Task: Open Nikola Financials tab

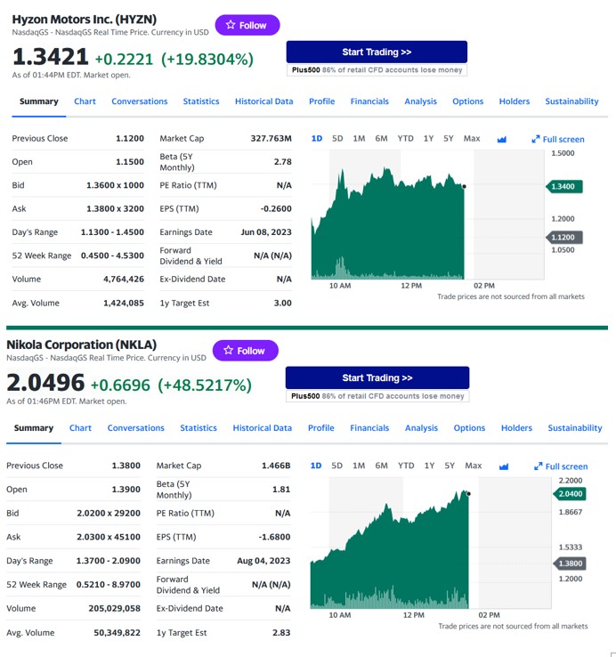Action: [x=369, y=428]
